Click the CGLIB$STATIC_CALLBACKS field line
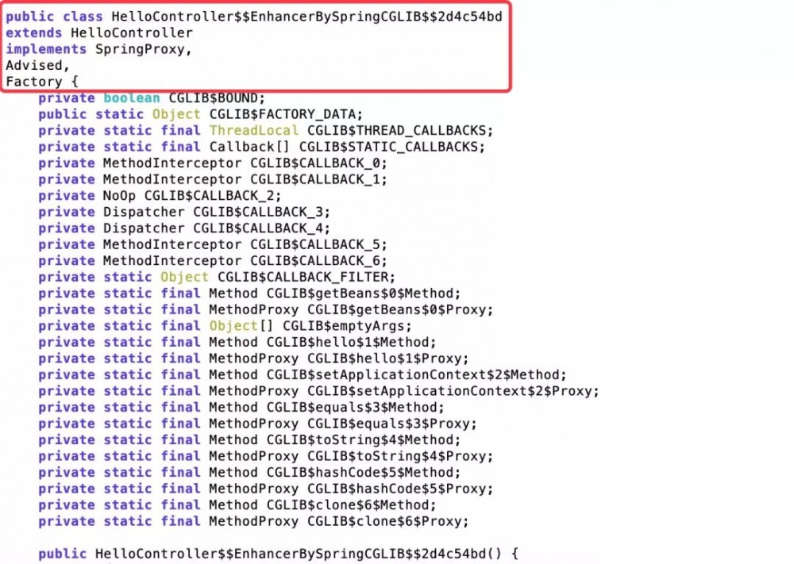The image size is (794, 564). (x=262, y=147)
